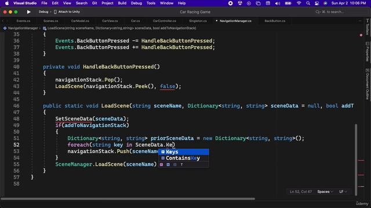
Task: Open the Tools menu
Action: click(151, 3)
